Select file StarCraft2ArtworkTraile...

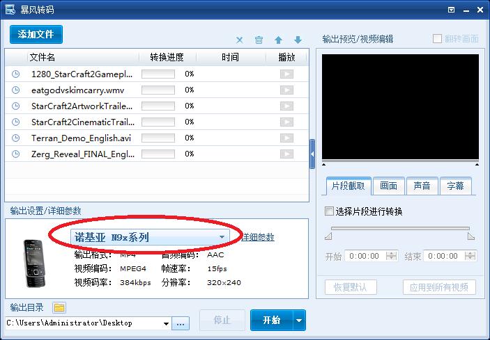(x=82, y=106)
